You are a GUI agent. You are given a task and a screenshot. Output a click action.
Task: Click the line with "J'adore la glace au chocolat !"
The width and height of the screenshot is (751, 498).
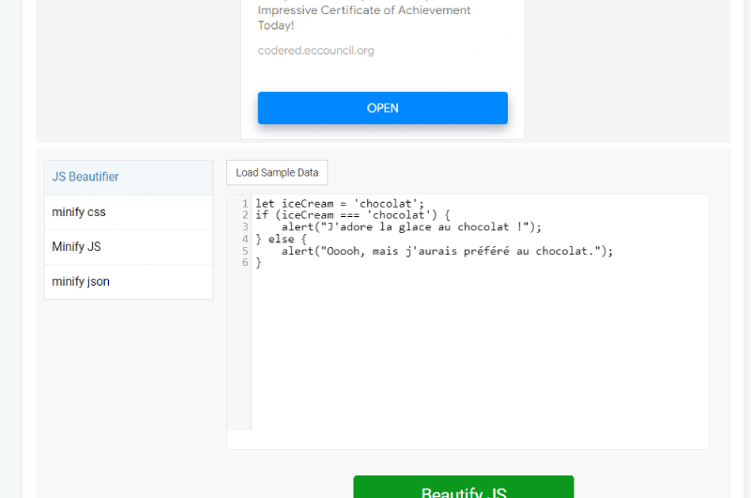411,226
